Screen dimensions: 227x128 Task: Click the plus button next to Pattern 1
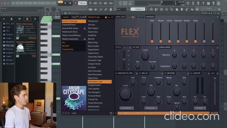click(x=146, y=9)
